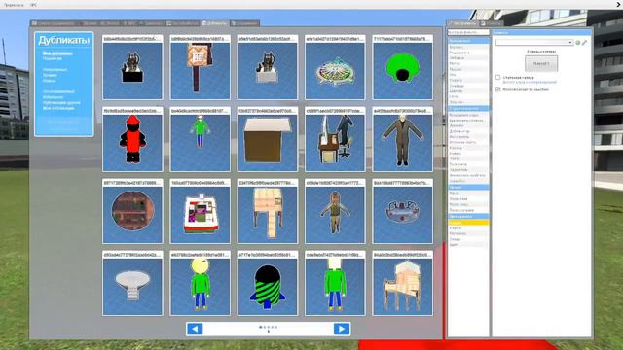Select the wooden signpost dupe thumbnail

[x=201, y=67]
